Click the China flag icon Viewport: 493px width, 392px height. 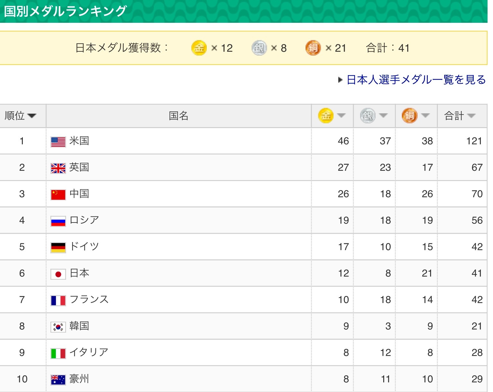(58, 195)
